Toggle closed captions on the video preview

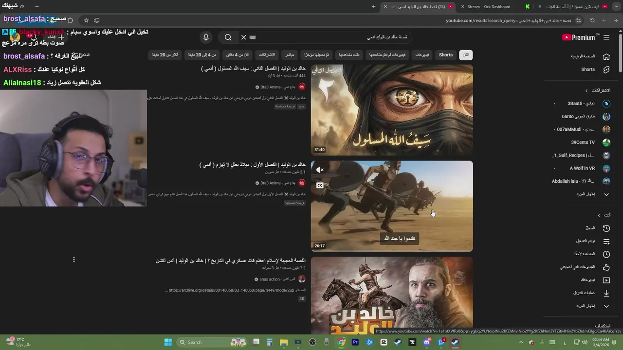click(320, 185)
